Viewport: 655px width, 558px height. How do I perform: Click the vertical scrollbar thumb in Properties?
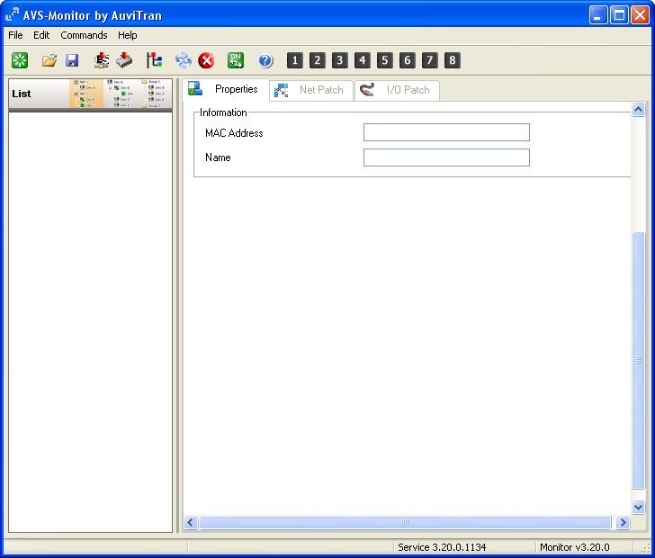[638, 359]
